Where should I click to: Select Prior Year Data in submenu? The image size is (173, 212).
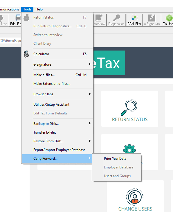coord(116,159)
